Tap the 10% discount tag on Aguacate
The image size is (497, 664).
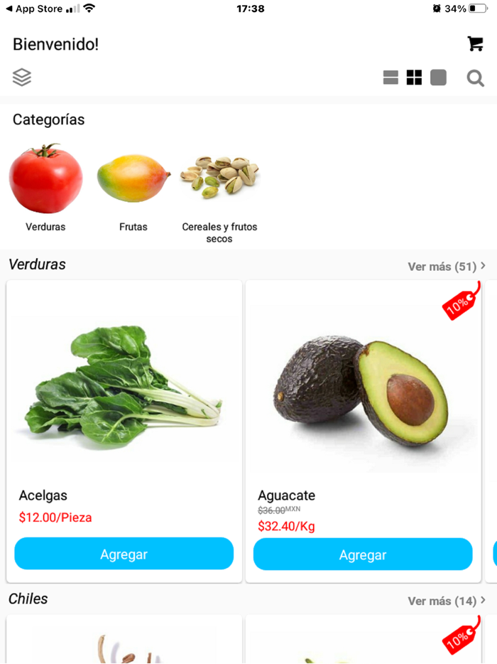point(461,301)
